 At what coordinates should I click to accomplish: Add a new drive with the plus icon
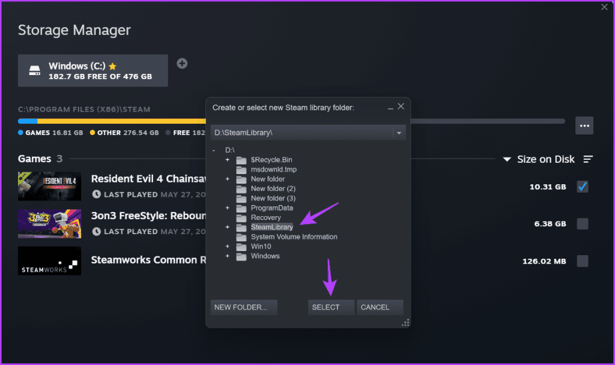tap(182, 64)
